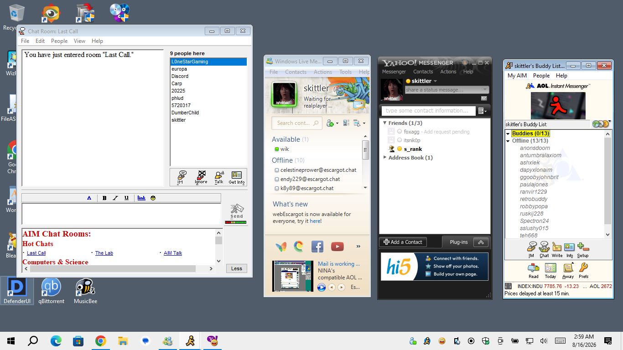Viewport: 623px width, 350px height.
Task: Click the Less button in the Chat Room
Action: pos(236,268)
